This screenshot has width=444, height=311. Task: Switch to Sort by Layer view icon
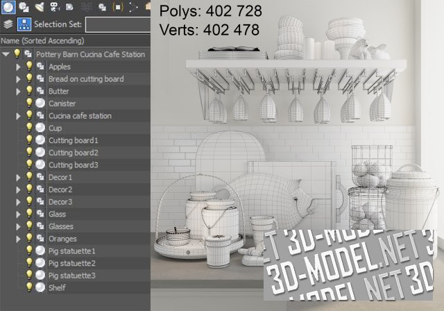coord(8,24)
